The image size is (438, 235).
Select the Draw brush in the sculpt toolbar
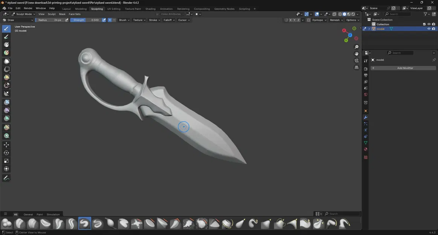tap(6, 28)
